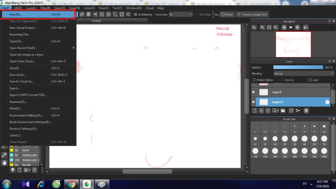The height and width of the screenshot is (189, 336).
Task: Open the Filter(R) menu
Action: tap(45, 8)
